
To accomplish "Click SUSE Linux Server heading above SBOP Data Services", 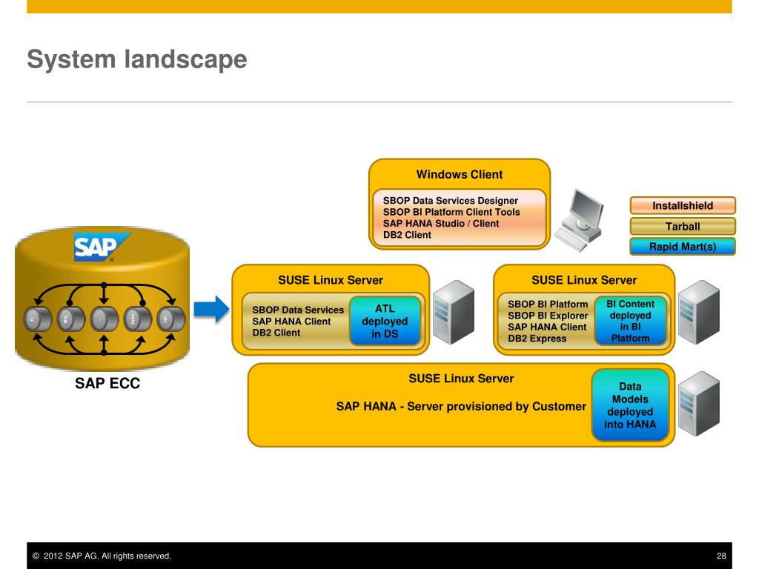I will coord(330,280).
